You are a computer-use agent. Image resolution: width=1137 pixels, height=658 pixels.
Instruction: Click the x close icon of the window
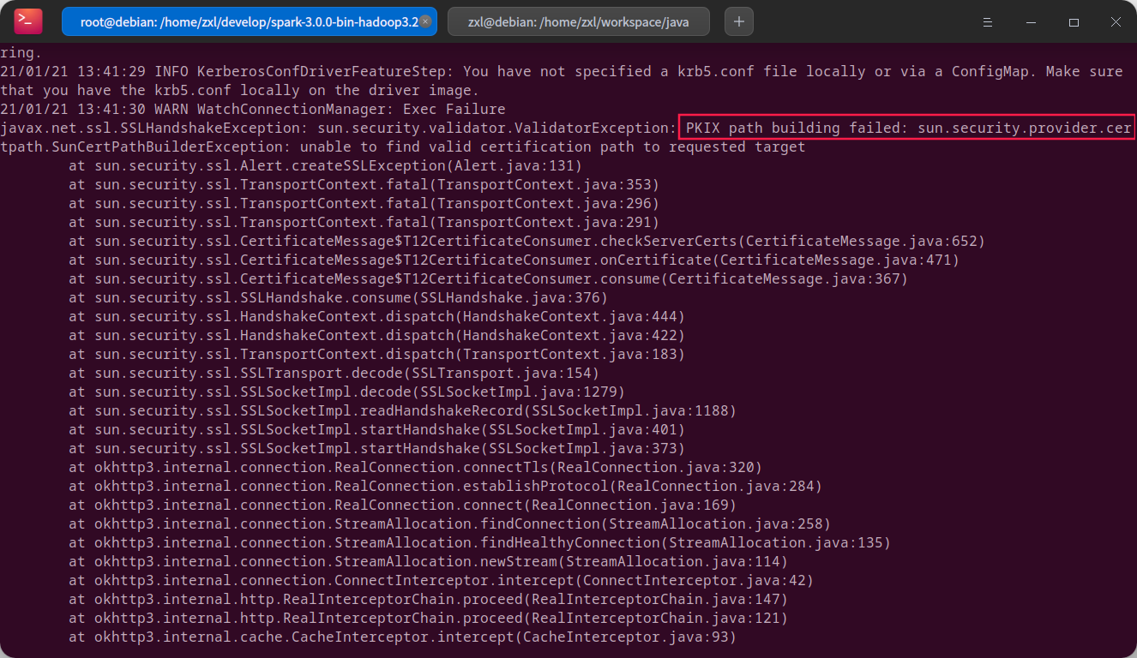1116,21
